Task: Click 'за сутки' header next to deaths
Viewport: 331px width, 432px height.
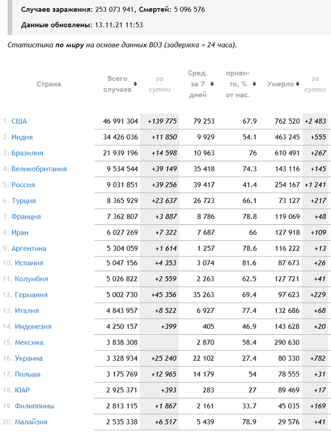Action: pyautogui.click(x=315, y=84)
